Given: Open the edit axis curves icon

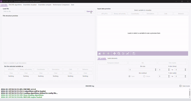Looking at the screenshot, I should [x=128, y=54].
